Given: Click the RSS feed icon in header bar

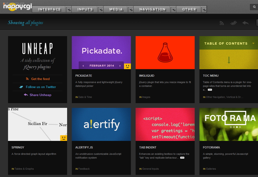Looking at the screenshot, I should coord(222,23).
